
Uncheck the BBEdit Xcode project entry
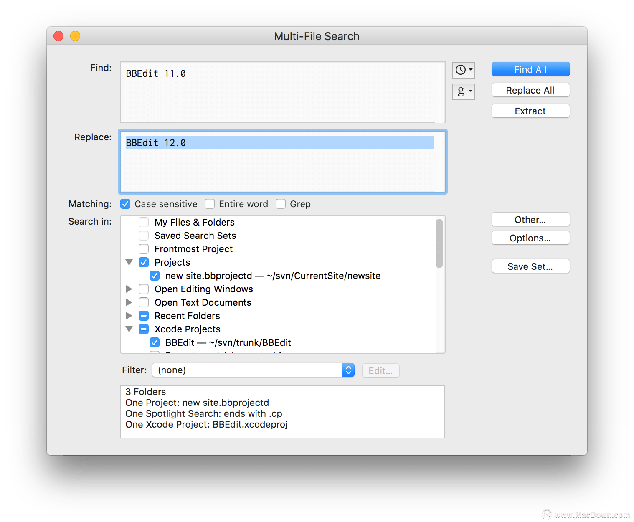pyautogui.click(x=155, y=342)
